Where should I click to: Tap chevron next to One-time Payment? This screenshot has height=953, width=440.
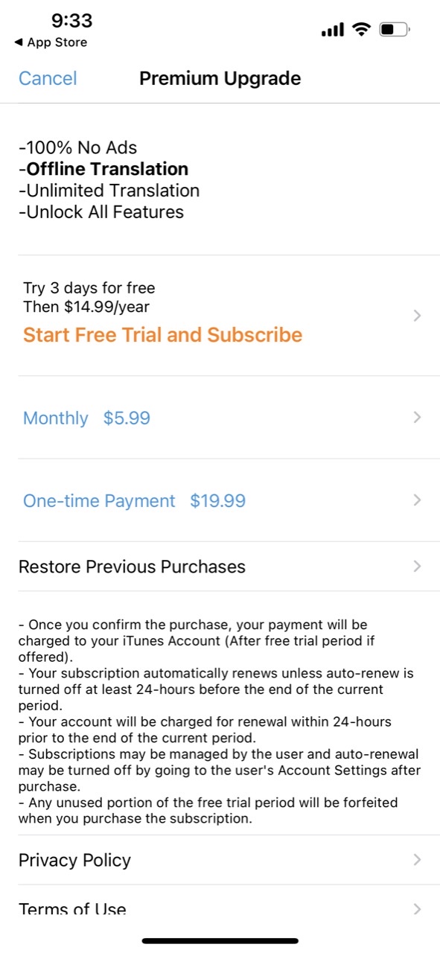point(417,500)
